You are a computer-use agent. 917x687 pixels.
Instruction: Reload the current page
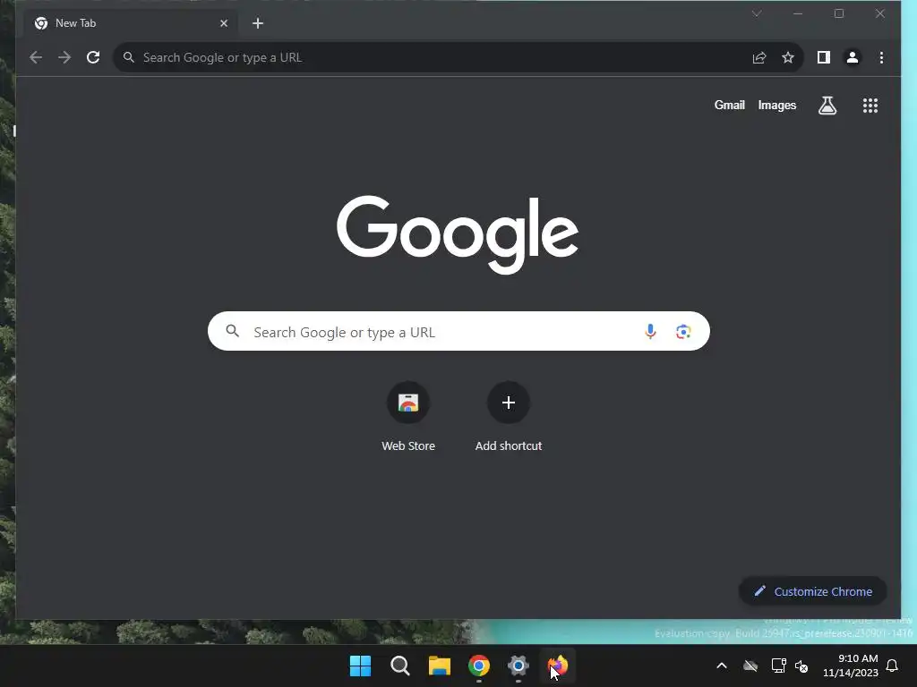coord(93,57)
